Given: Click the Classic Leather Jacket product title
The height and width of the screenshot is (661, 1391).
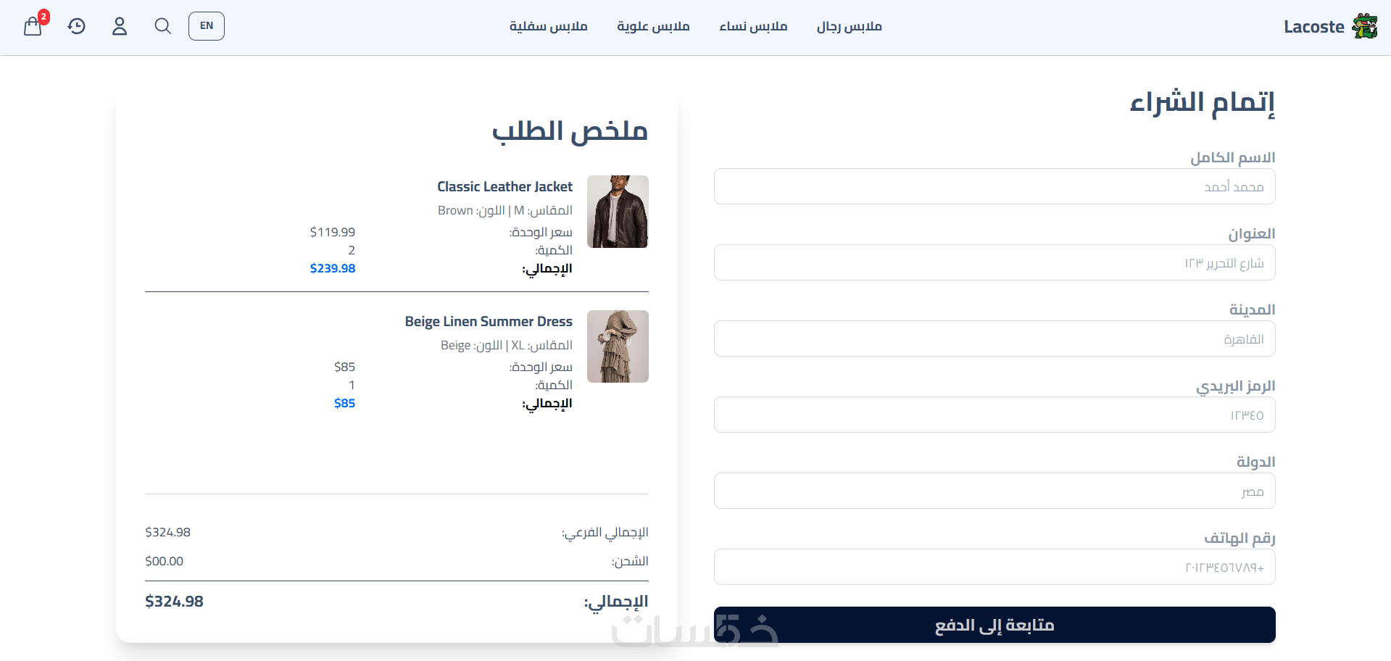Looking at the screenshot, I should pos(505,186).
